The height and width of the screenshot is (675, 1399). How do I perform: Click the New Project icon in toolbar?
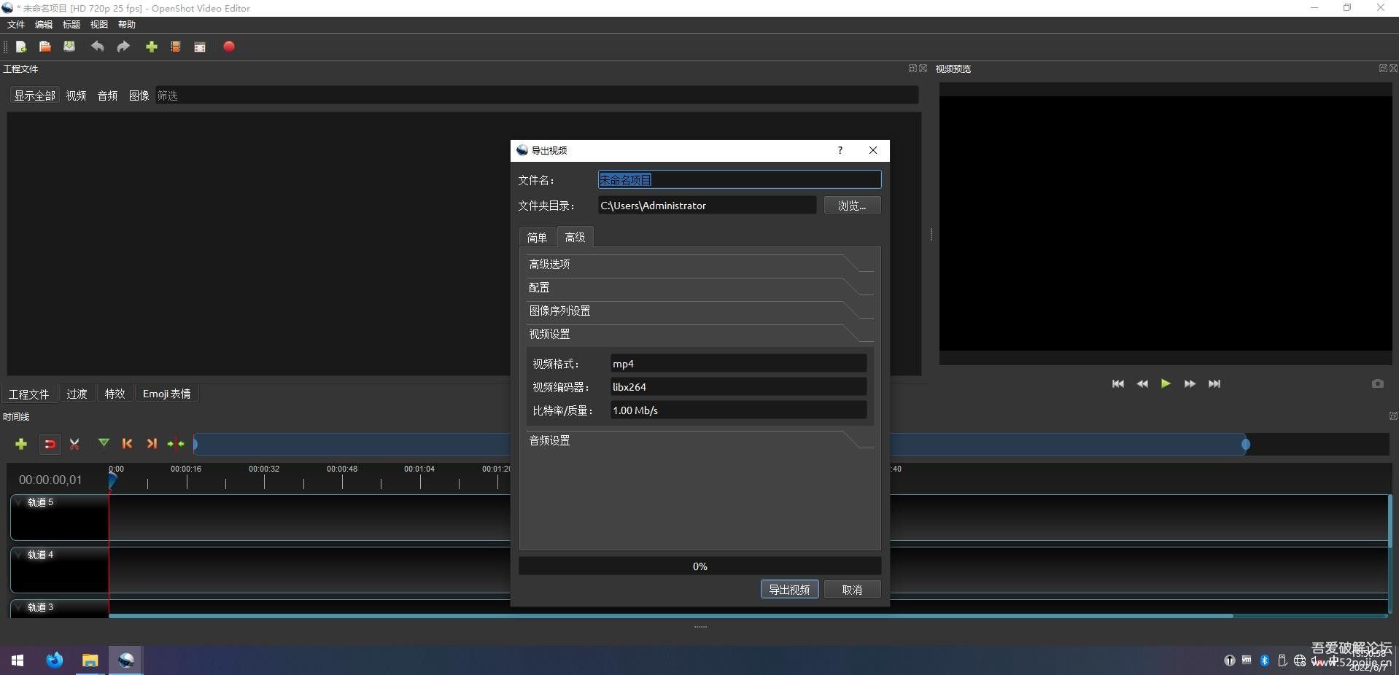pyautogui.click(x=21, y=47)
